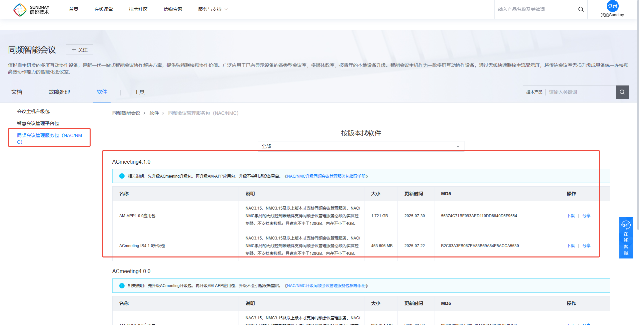The width and height of the screenshot is (639, 325).
Task: Click the Sundray logo icon
Action: coord(20,10)
